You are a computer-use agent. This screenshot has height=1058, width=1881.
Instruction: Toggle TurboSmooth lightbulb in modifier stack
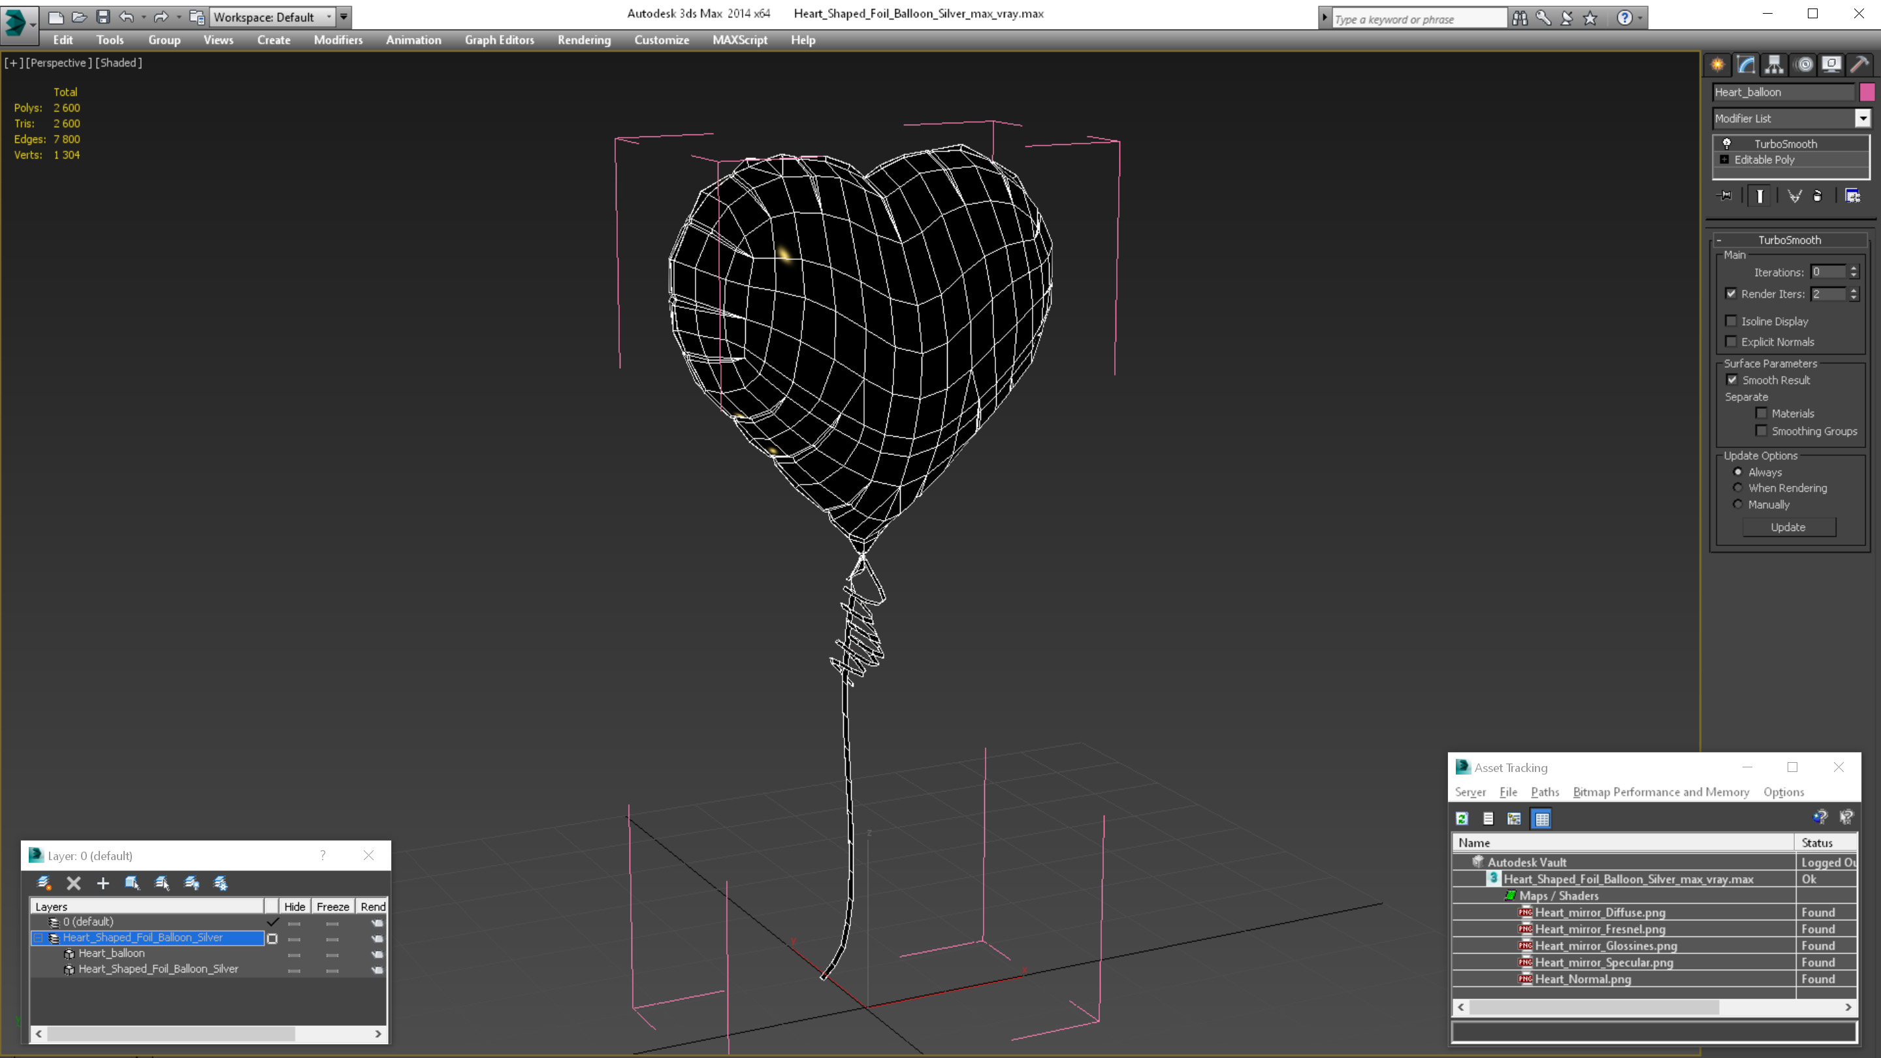point(1727,144)
